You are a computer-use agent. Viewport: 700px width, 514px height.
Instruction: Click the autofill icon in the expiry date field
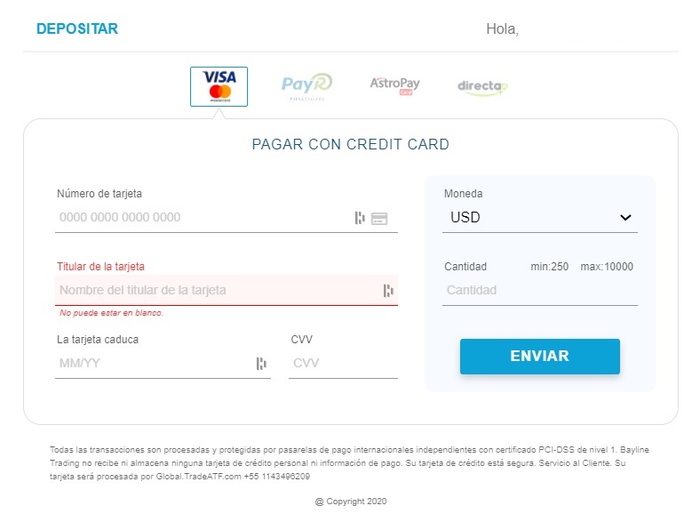tap(261, 364)
